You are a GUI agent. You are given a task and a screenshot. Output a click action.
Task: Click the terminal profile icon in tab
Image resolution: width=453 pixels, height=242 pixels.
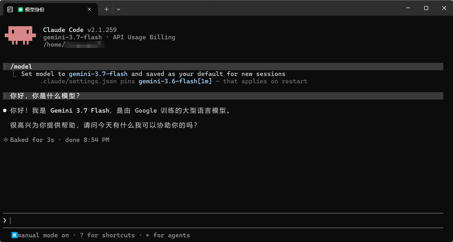[10, 9]
